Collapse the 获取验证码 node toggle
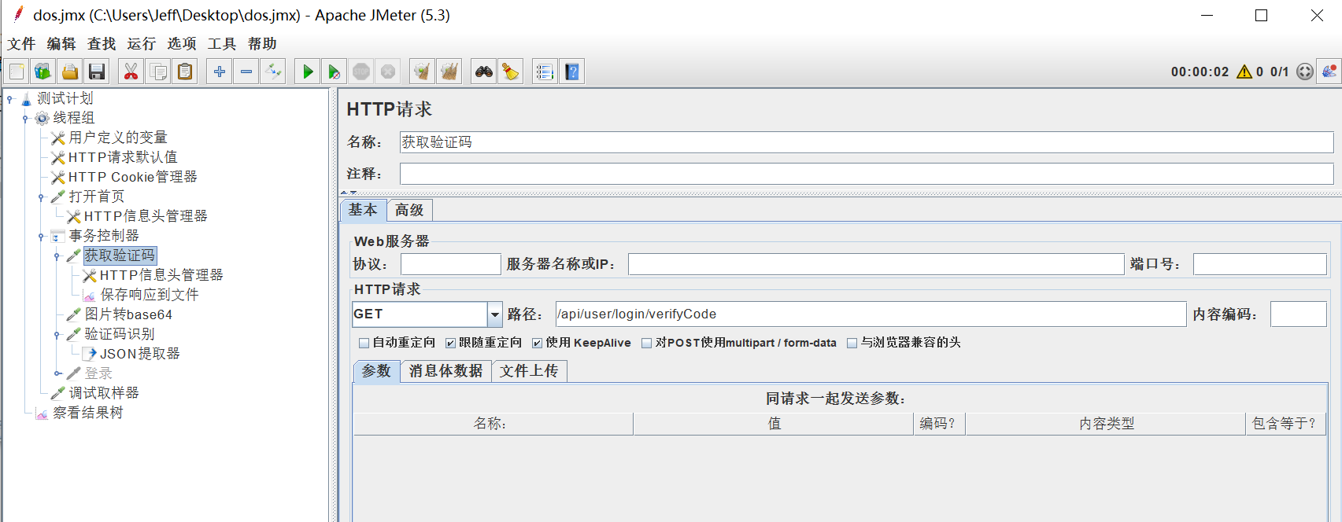The width and height of the screenshot is (1342, 522). (57, 255)
